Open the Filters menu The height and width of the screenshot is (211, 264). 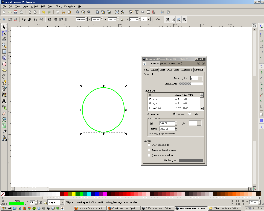[x=59, y=6]
